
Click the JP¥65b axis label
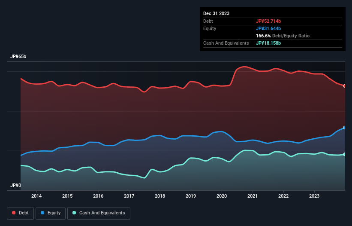[18, 56]
